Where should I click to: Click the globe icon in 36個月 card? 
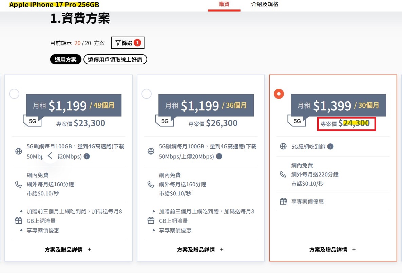pos(151,151)
